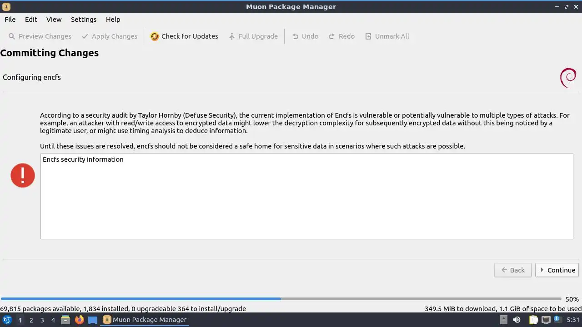Click the 'Committing Changes' heading
The image size is (582, 327).
[50, 53]
